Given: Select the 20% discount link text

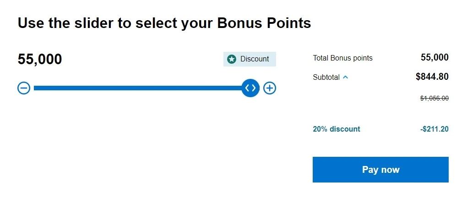Looking at the screenshot, I should tap(337, 129).
